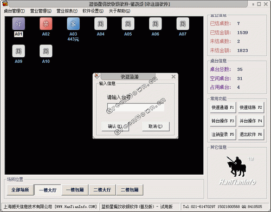
Task: Select idle table A04 icon
Action: (101, 24)
